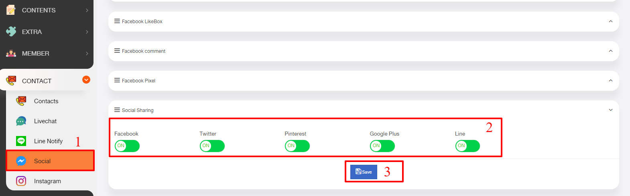Click the MEMBER people icon
The height and width of the screenshot is (196, 630).
click(x=11, y=53)
